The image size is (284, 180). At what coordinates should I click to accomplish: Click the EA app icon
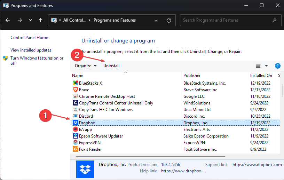(75, 129)
